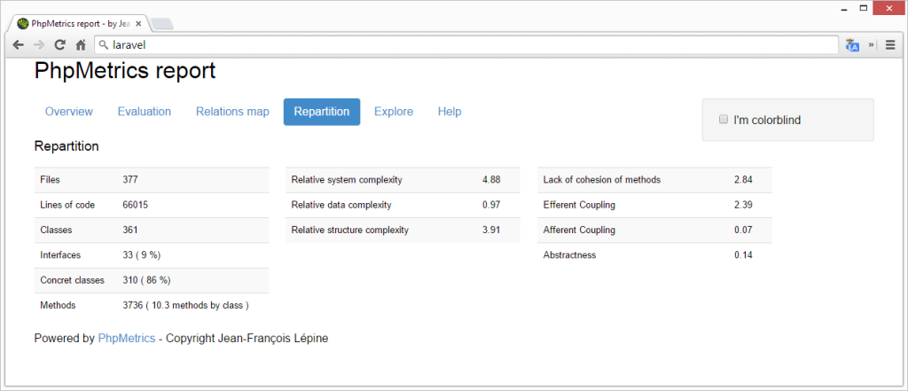Screen dimensions: 908x391
Task: Open the Chrome hamburger menu
Action: point(890,45)
